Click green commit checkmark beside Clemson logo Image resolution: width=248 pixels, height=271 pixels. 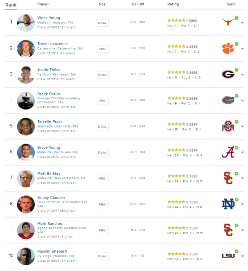click(236, 44)
